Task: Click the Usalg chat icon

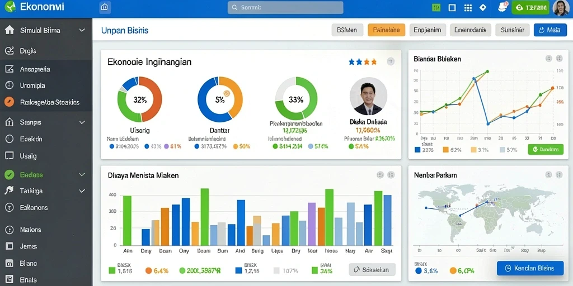Action: (9, 156)
